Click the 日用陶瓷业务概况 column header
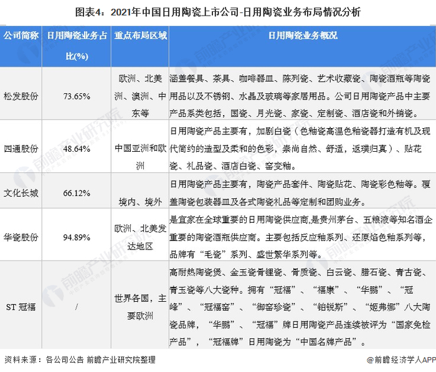The image size is (436, 372). coord(303,47)
